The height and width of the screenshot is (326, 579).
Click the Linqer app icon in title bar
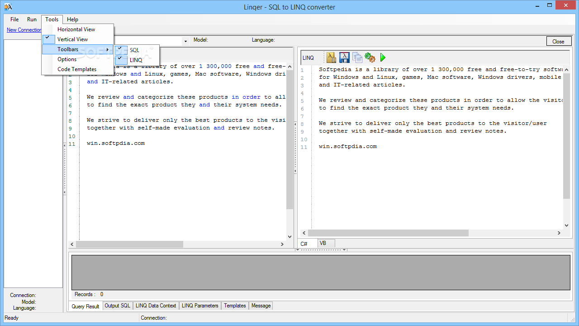click(x=8, y=6)
